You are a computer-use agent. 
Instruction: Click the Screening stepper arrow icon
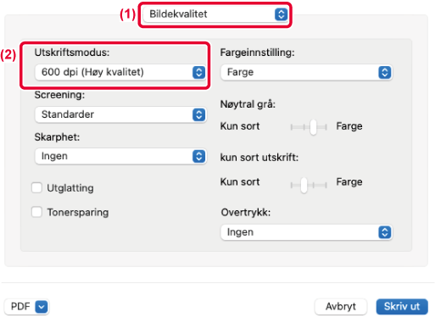pos(198,114)
